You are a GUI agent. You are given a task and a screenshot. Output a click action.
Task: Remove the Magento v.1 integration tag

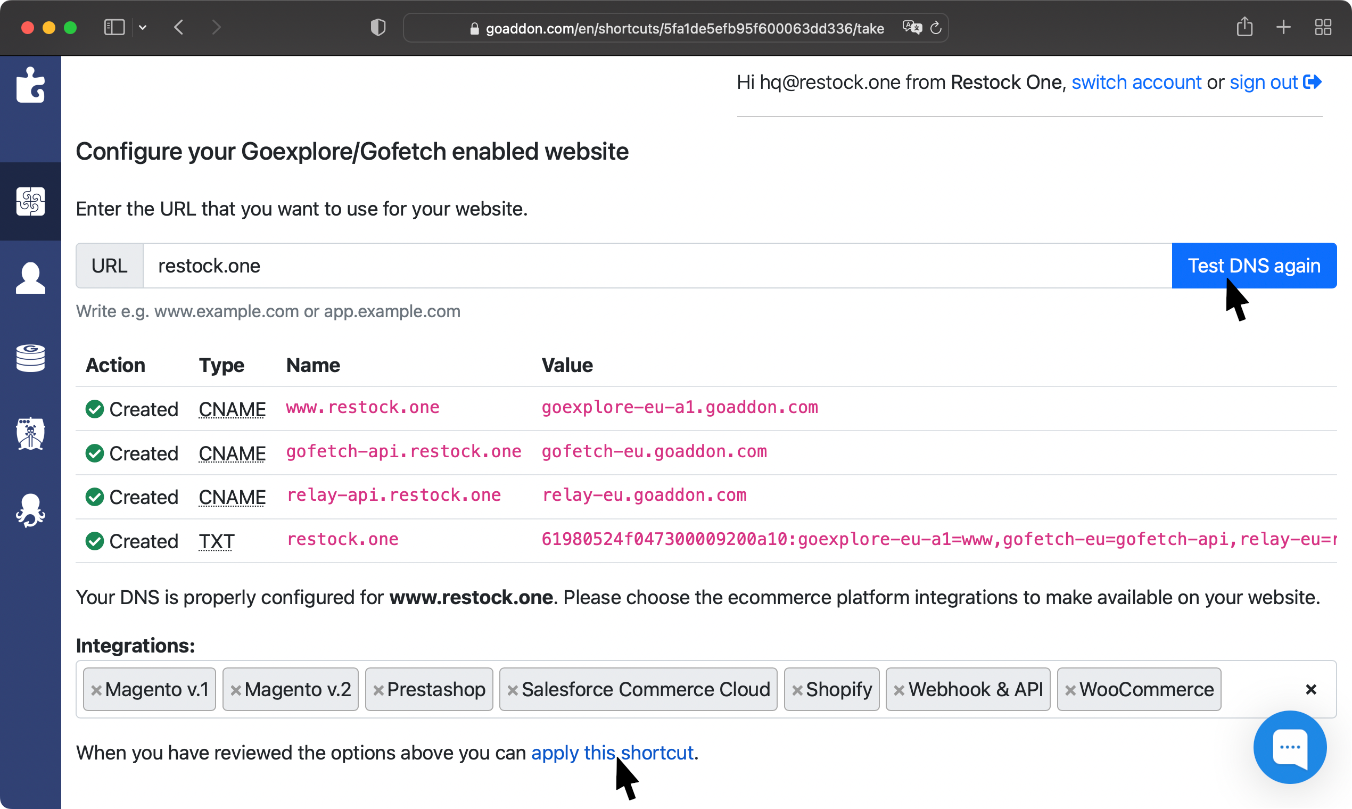pyautogui.click(x=96, y=690)
